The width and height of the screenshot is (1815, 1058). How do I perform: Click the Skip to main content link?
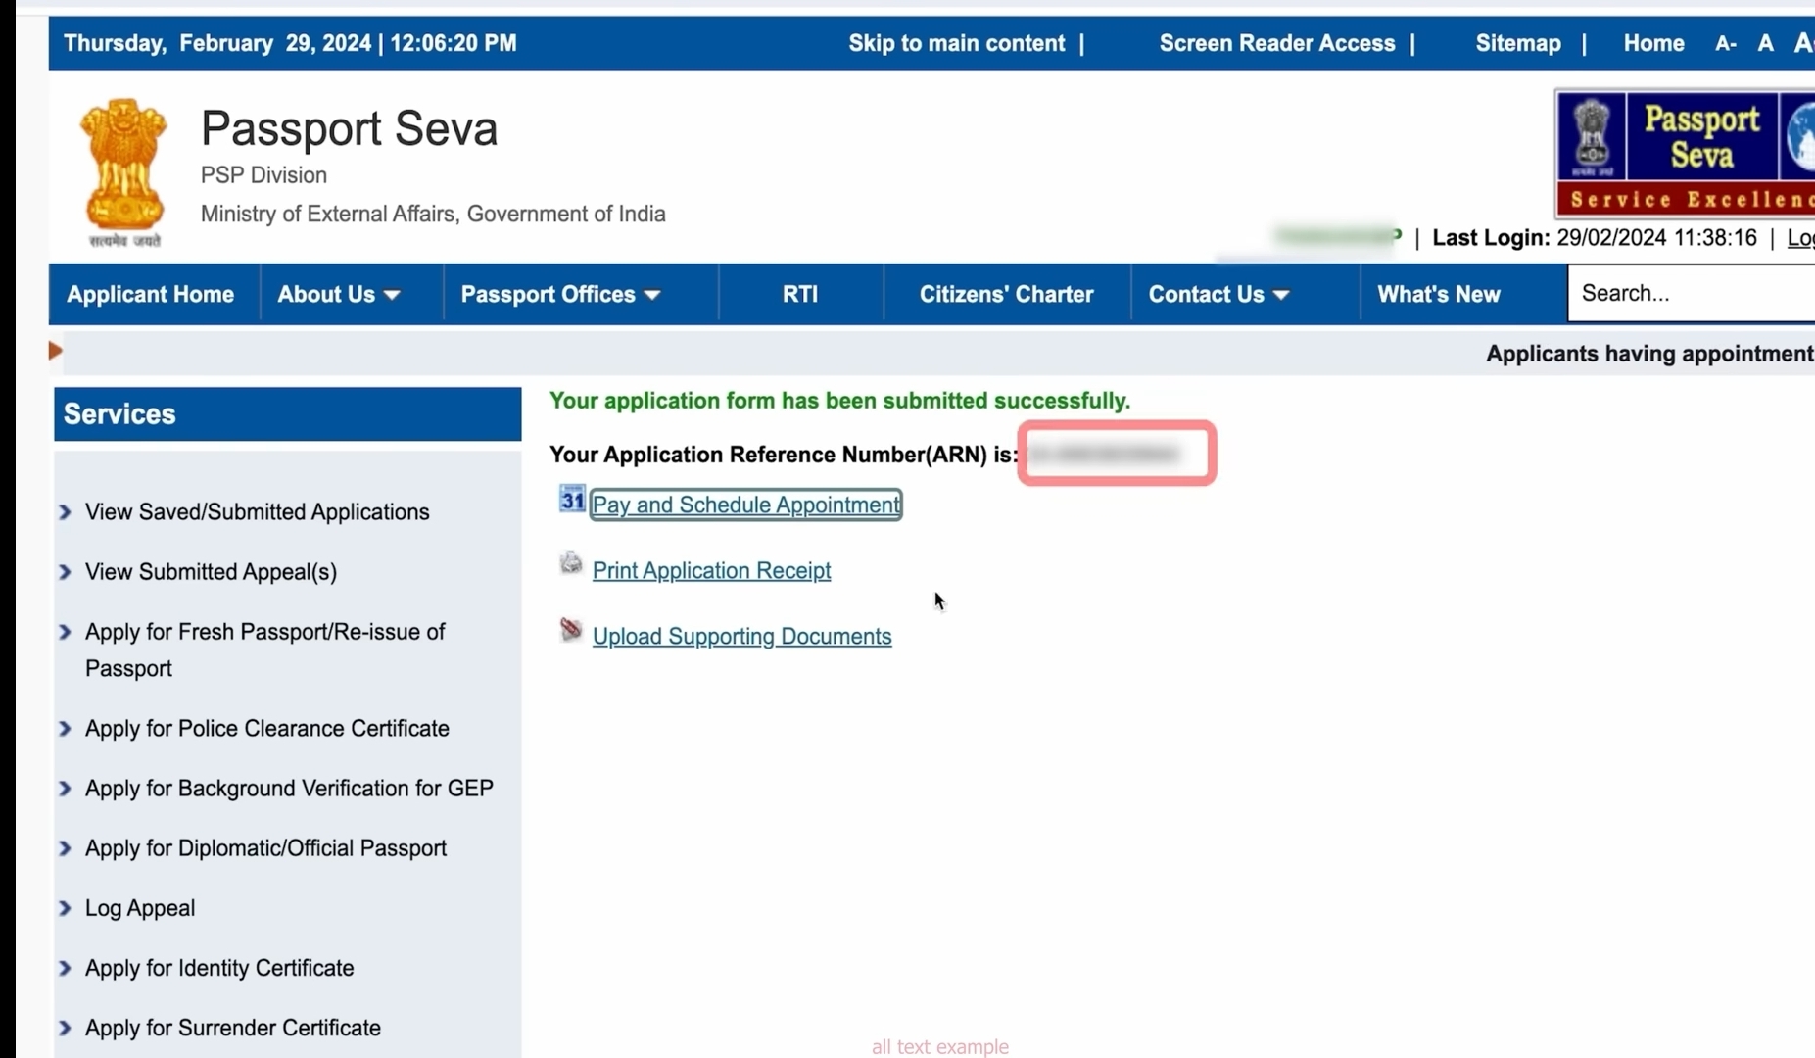[956, 43]
